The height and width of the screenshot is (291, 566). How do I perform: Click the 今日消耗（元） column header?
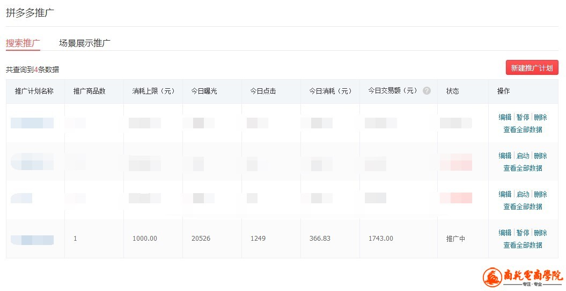[x=330, y=91]
